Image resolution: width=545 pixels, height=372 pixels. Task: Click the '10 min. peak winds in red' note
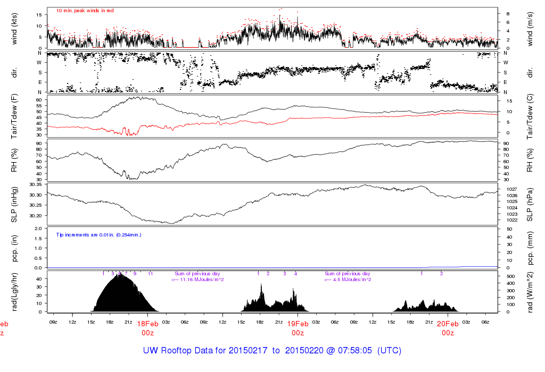tap(85, 11)
